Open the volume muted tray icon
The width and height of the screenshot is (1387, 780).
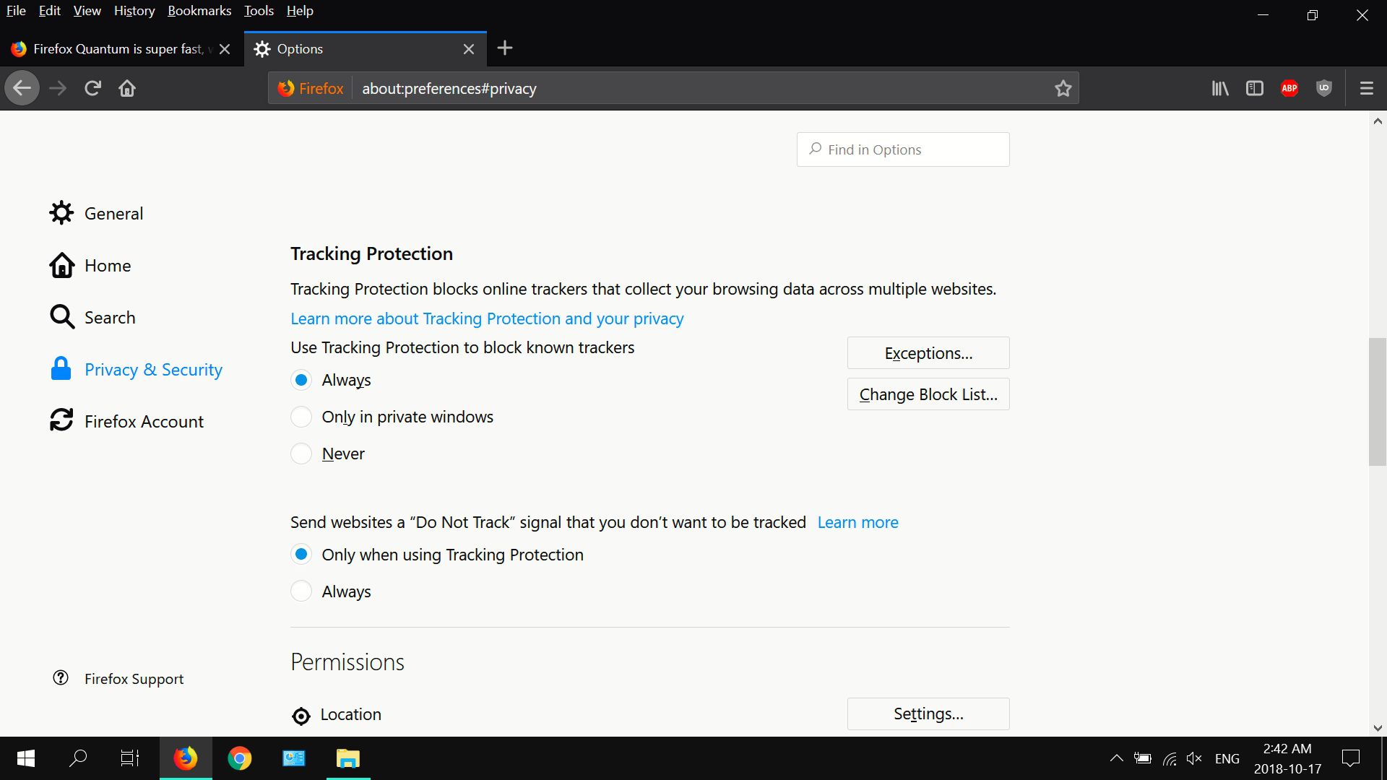click(x=1194, y=758)
